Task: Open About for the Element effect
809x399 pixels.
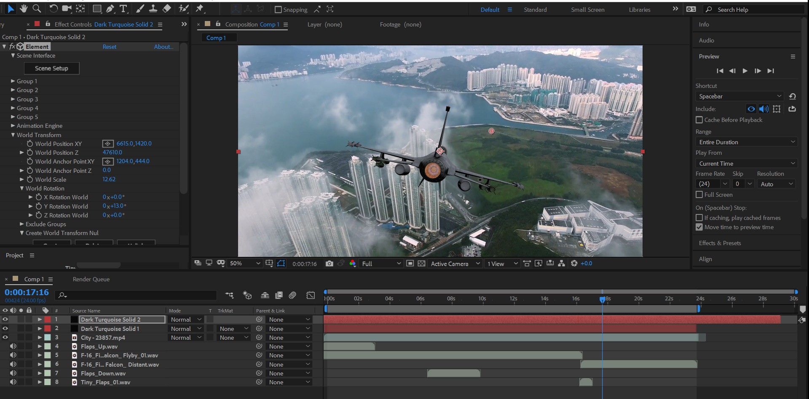Action: 163,47
